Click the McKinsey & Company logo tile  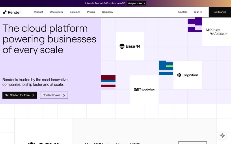pyautogui.click(x=217, y=32)
